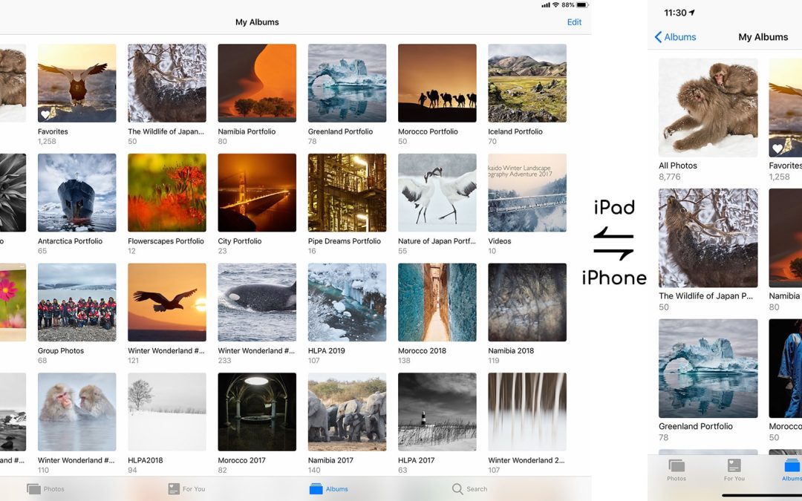Open the Iceland Portfolio album
802x501 pixels.
point(526,83)
